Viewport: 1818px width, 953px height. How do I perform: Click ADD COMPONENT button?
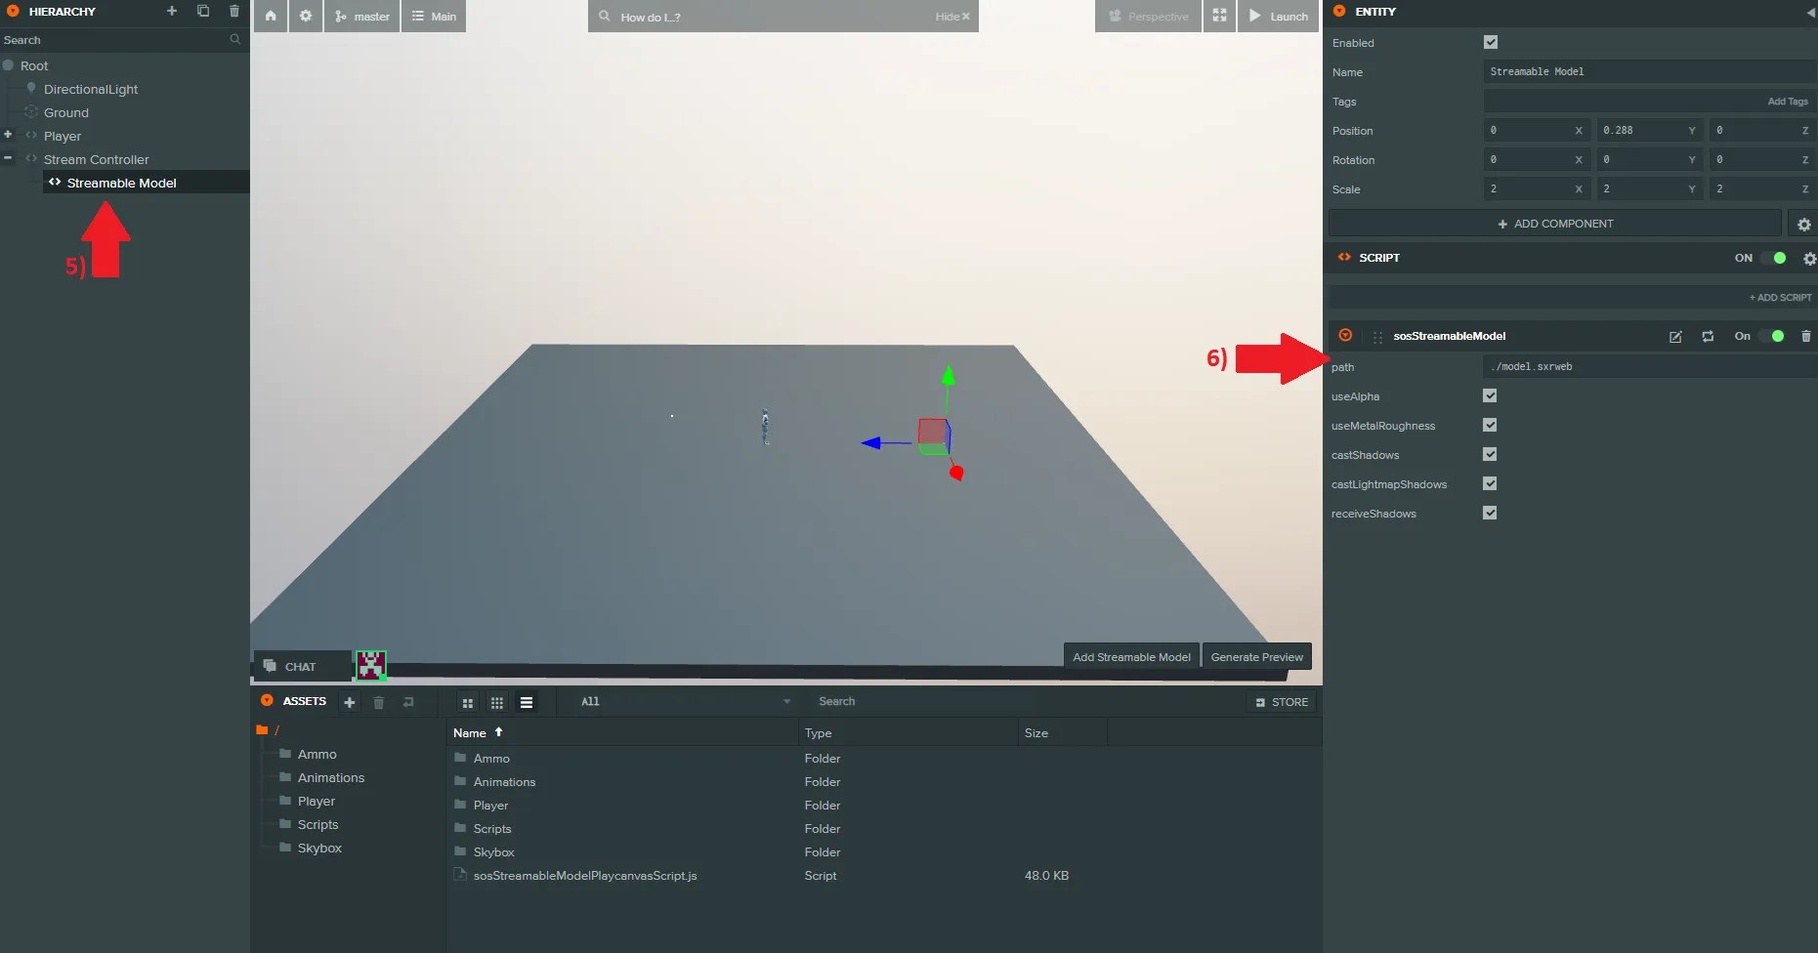tap(1555, 225)
